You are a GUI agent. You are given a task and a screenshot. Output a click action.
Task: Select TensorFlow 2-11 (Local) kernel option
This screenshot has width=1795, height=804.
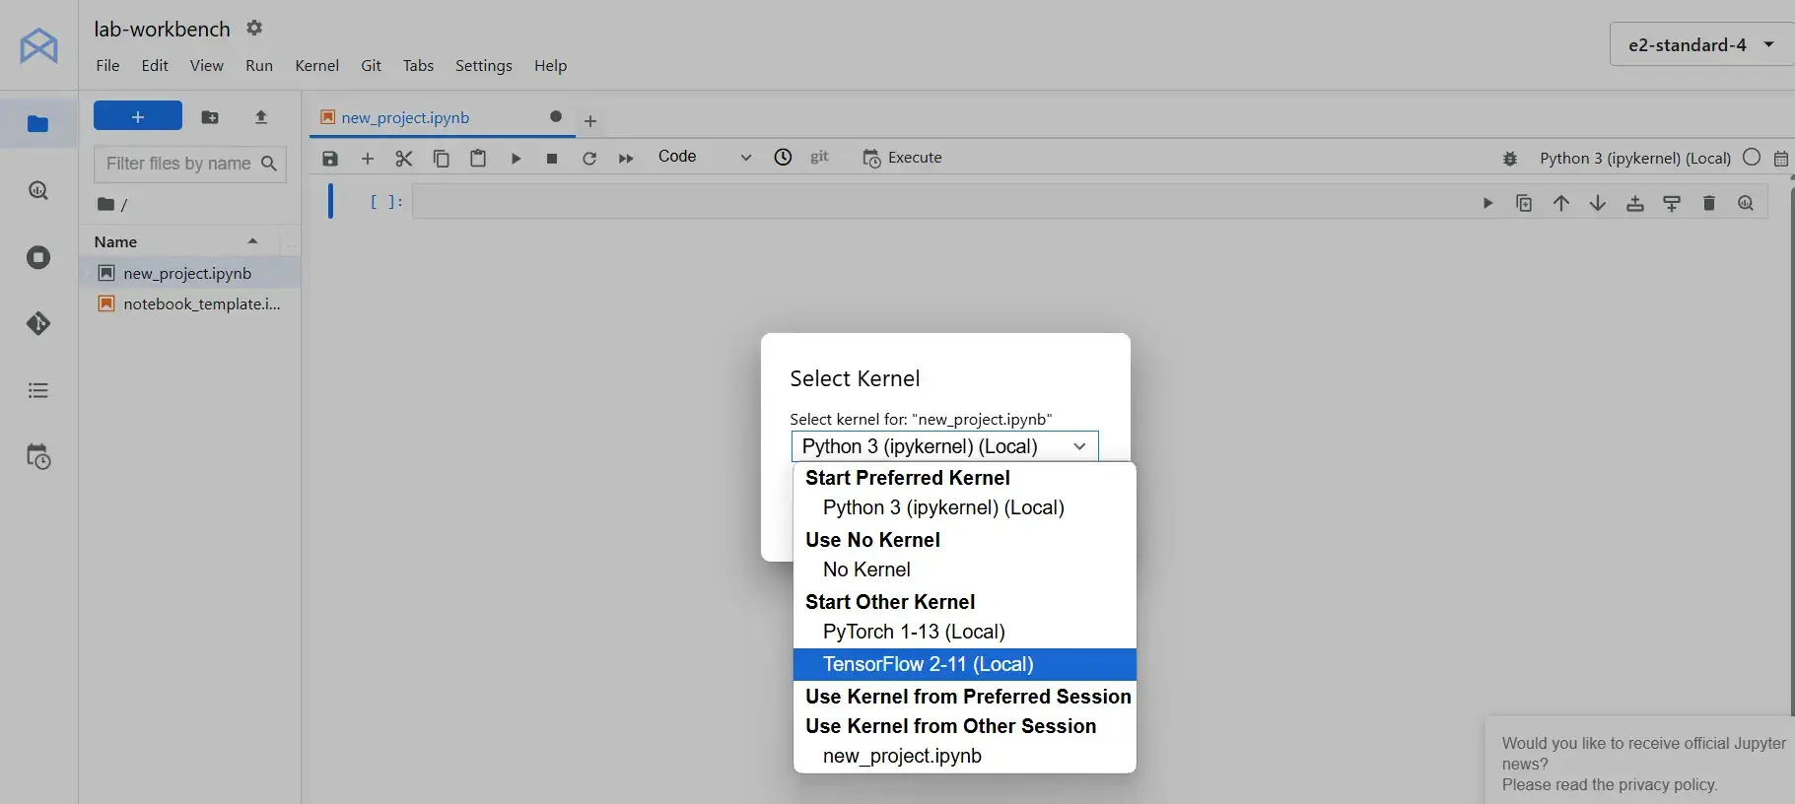click(928, 664)
